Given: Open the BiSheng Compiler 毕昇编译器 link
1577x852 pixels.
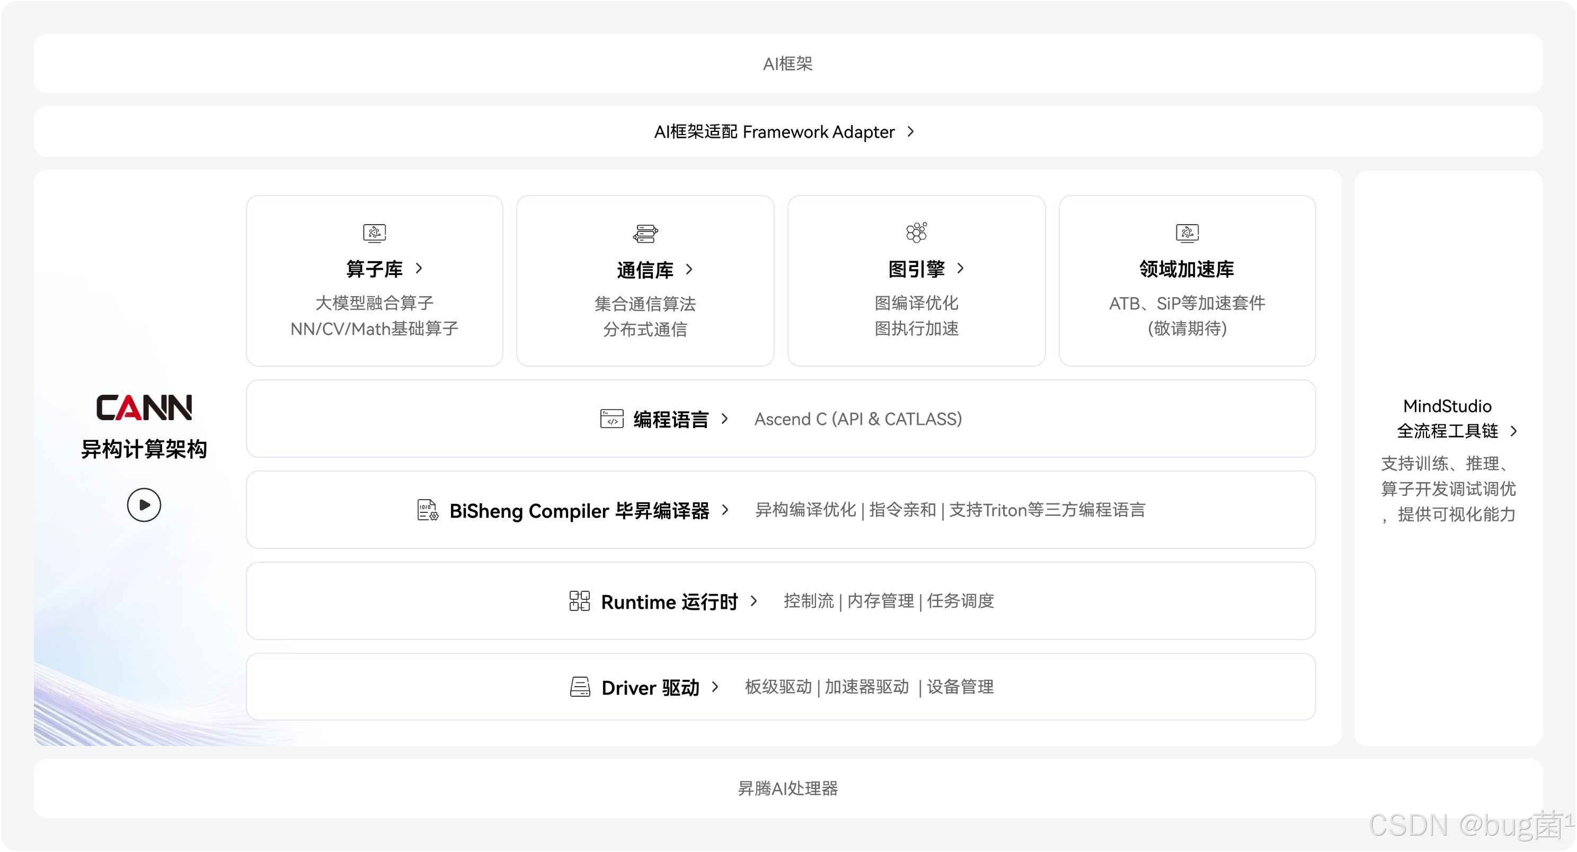Looking at the screenshot, I should pyautogui.click(x=579, y=510).
